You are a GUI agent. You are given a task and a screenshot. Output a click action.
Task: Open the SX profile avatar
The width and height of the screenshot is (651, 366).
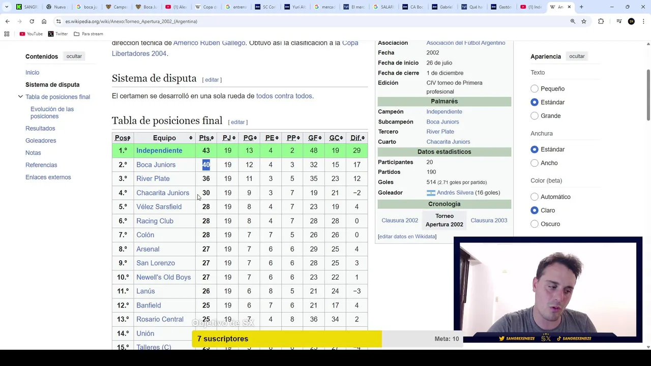[631, 21]
